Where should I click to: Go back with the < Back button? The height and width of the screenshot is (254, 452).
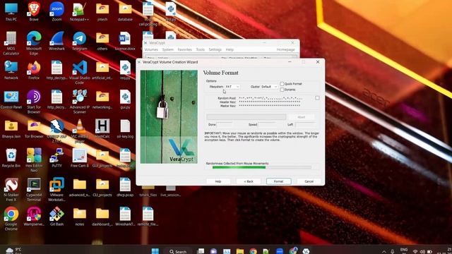(248, 181)
